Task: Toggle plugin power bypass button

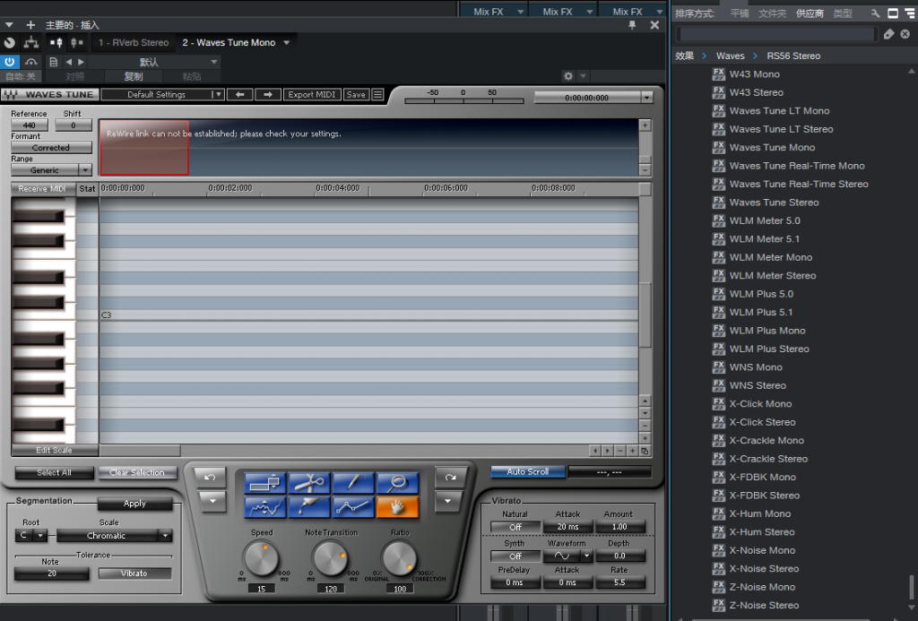Action: [9, 62]
